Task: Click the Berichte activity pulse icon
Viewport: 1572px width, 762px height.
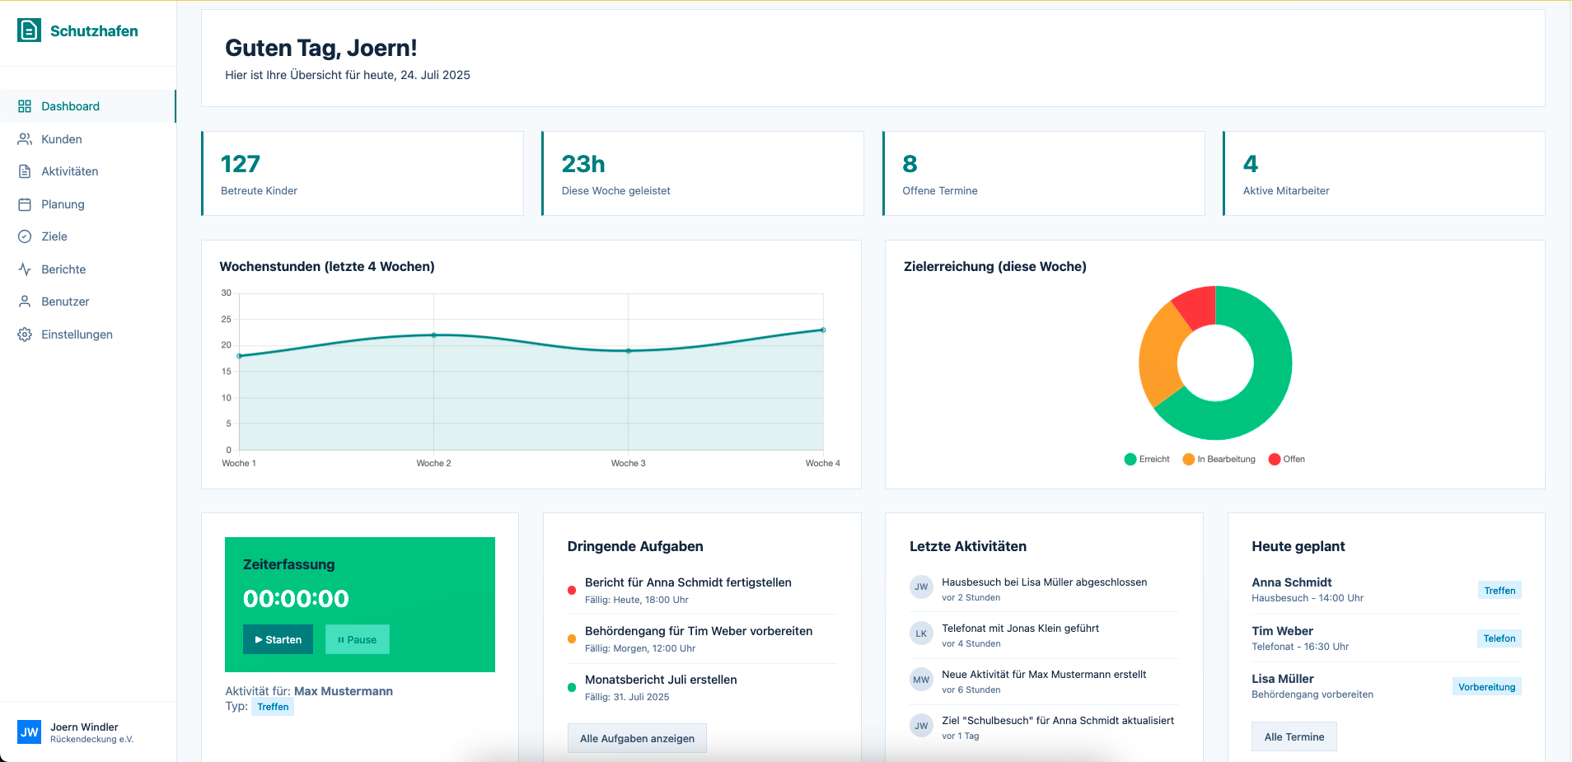Action: click(x=25, y=269)
